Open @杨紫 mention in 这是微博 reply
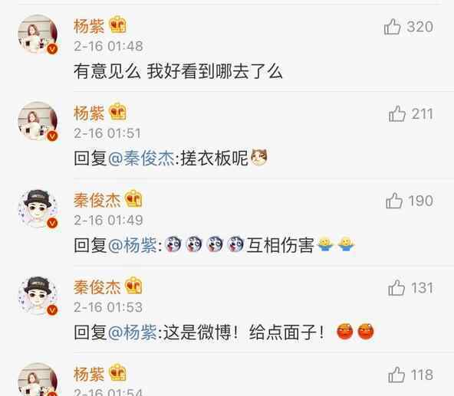Image resolution: width=454 pixels, height=396 pixels. tap(133, 332)
